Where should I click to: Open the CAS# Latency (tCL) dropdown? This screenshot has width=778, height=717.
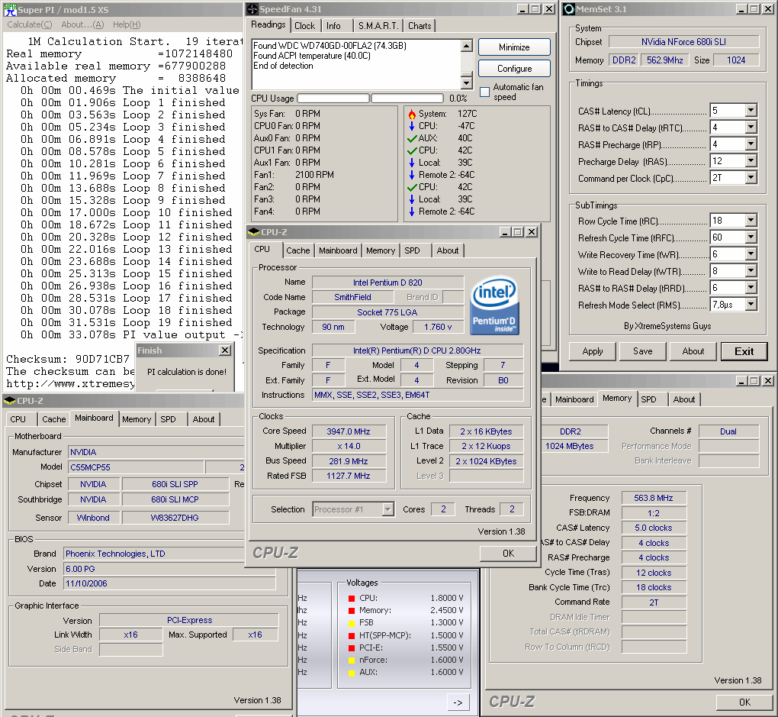coord(751,110)
